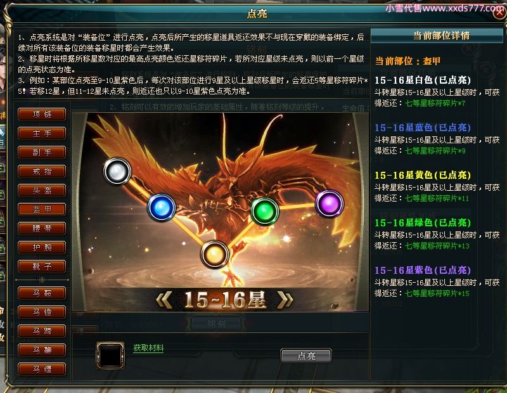Viewport: 507px width, 393px height.
Task: Select the green orb node
Action: point(265,212)
